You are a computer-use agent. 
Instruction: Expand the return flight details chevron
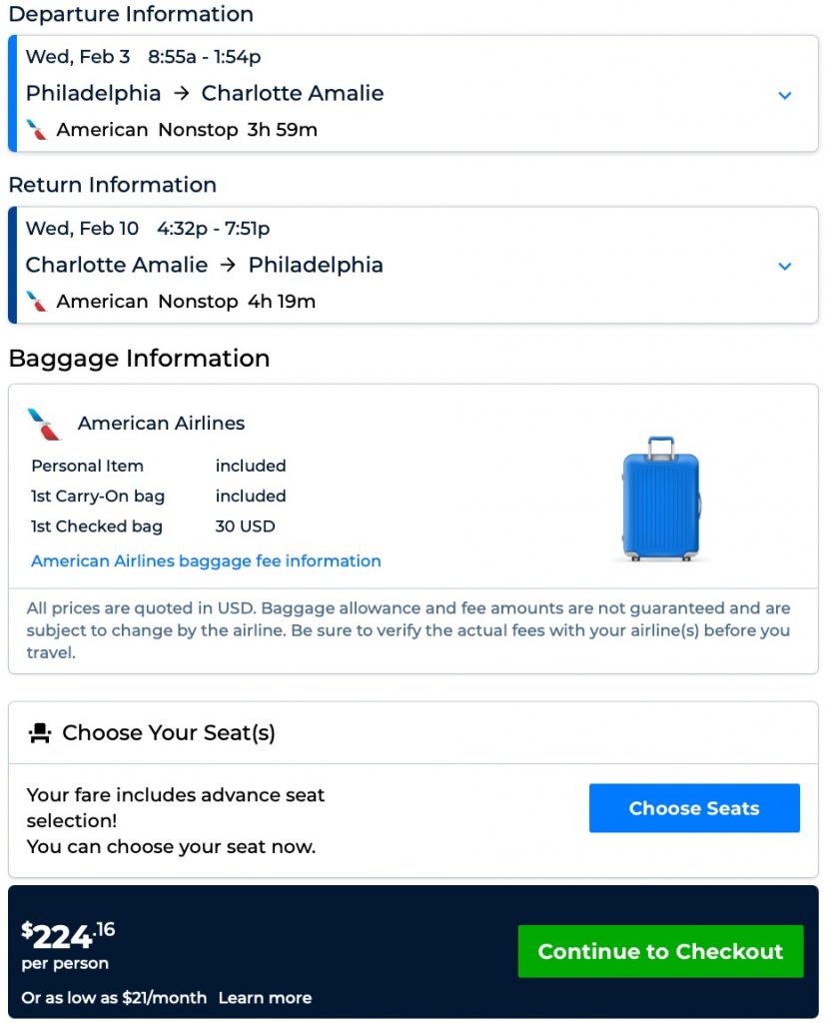pos(785,267)
